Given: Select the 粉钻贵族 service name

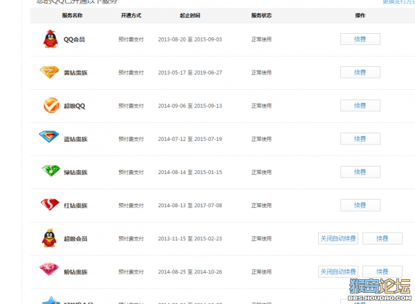Looking at the screenshot, I should pos(75,272).
